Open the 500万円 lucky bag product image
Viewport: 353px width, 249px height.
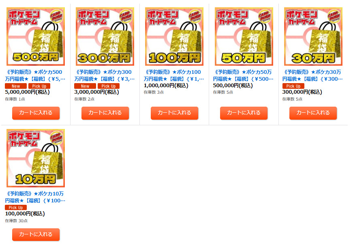[36, 36]
